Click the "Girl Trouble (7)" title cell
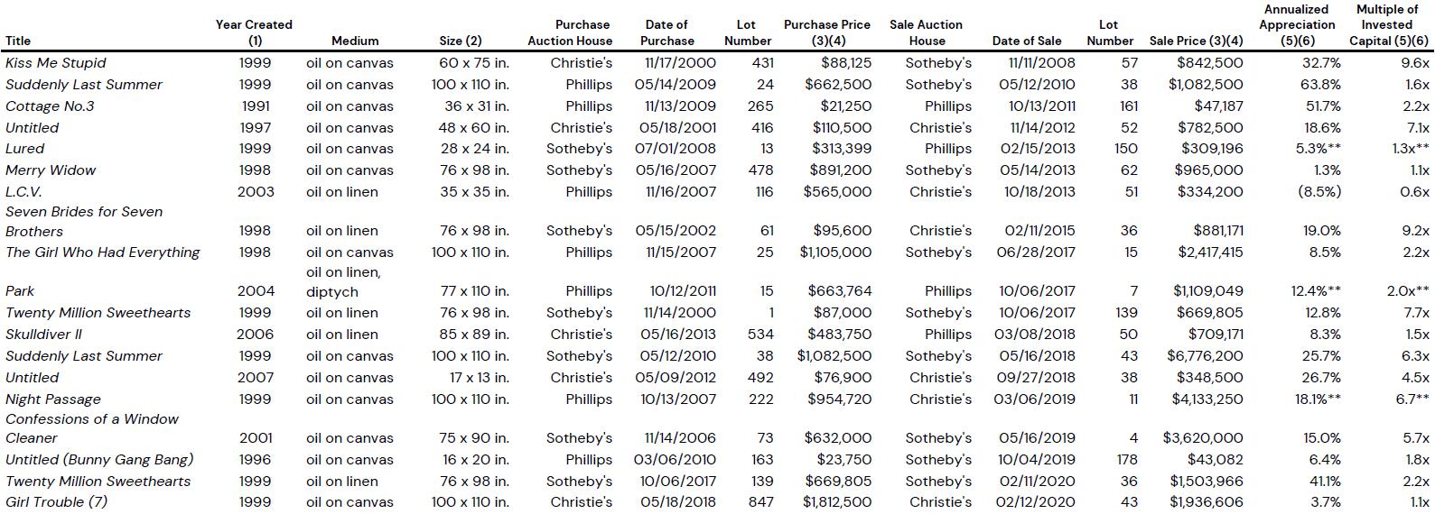 click(56, 502)
